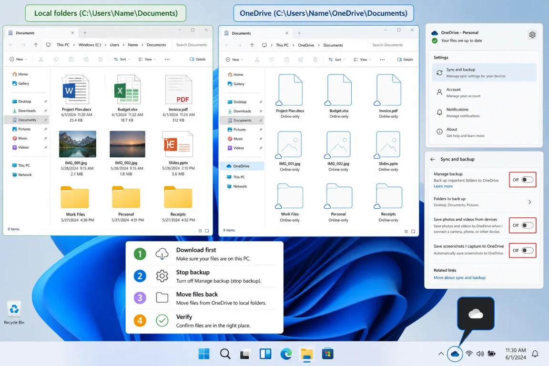Expand Folders to back up chevron
This screenshot has height=366, width=549.
click(x=530, y=202)
